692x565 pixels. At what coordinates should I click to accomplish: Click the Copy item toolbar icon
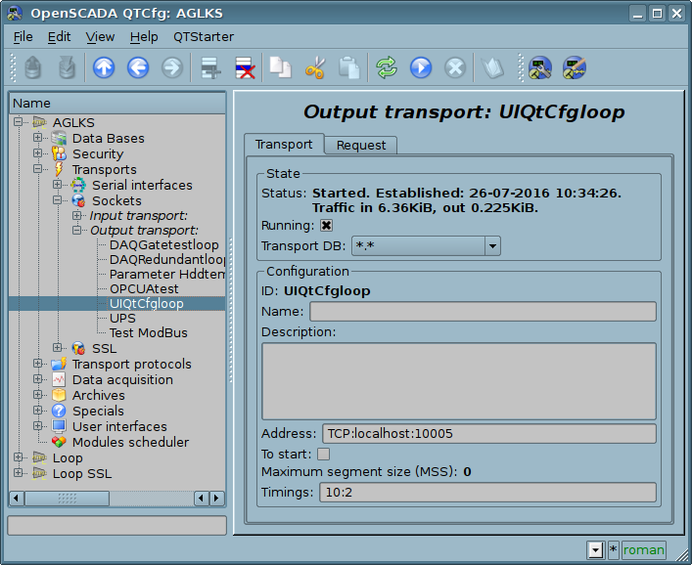(x=280, y=67)
